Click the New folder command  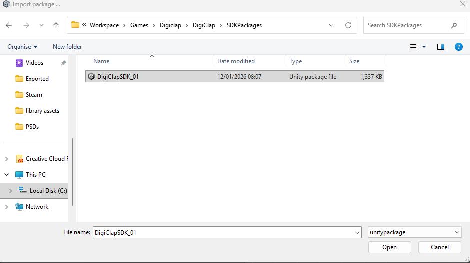[x=67, y=47]
